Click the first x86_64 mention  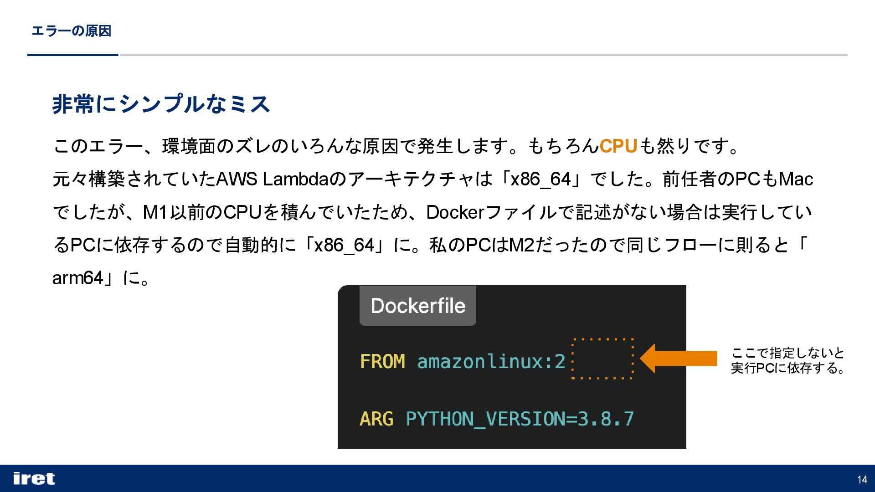(541, 179)
